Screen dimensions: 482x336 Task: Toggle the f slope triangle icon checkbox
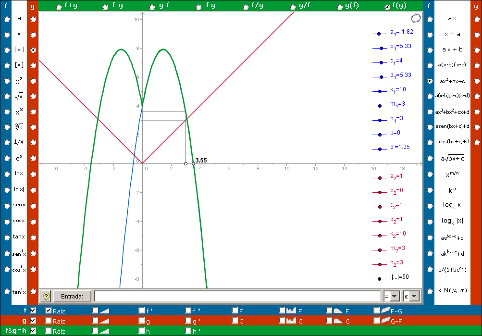pyautogui.click(x=95, y=311)
